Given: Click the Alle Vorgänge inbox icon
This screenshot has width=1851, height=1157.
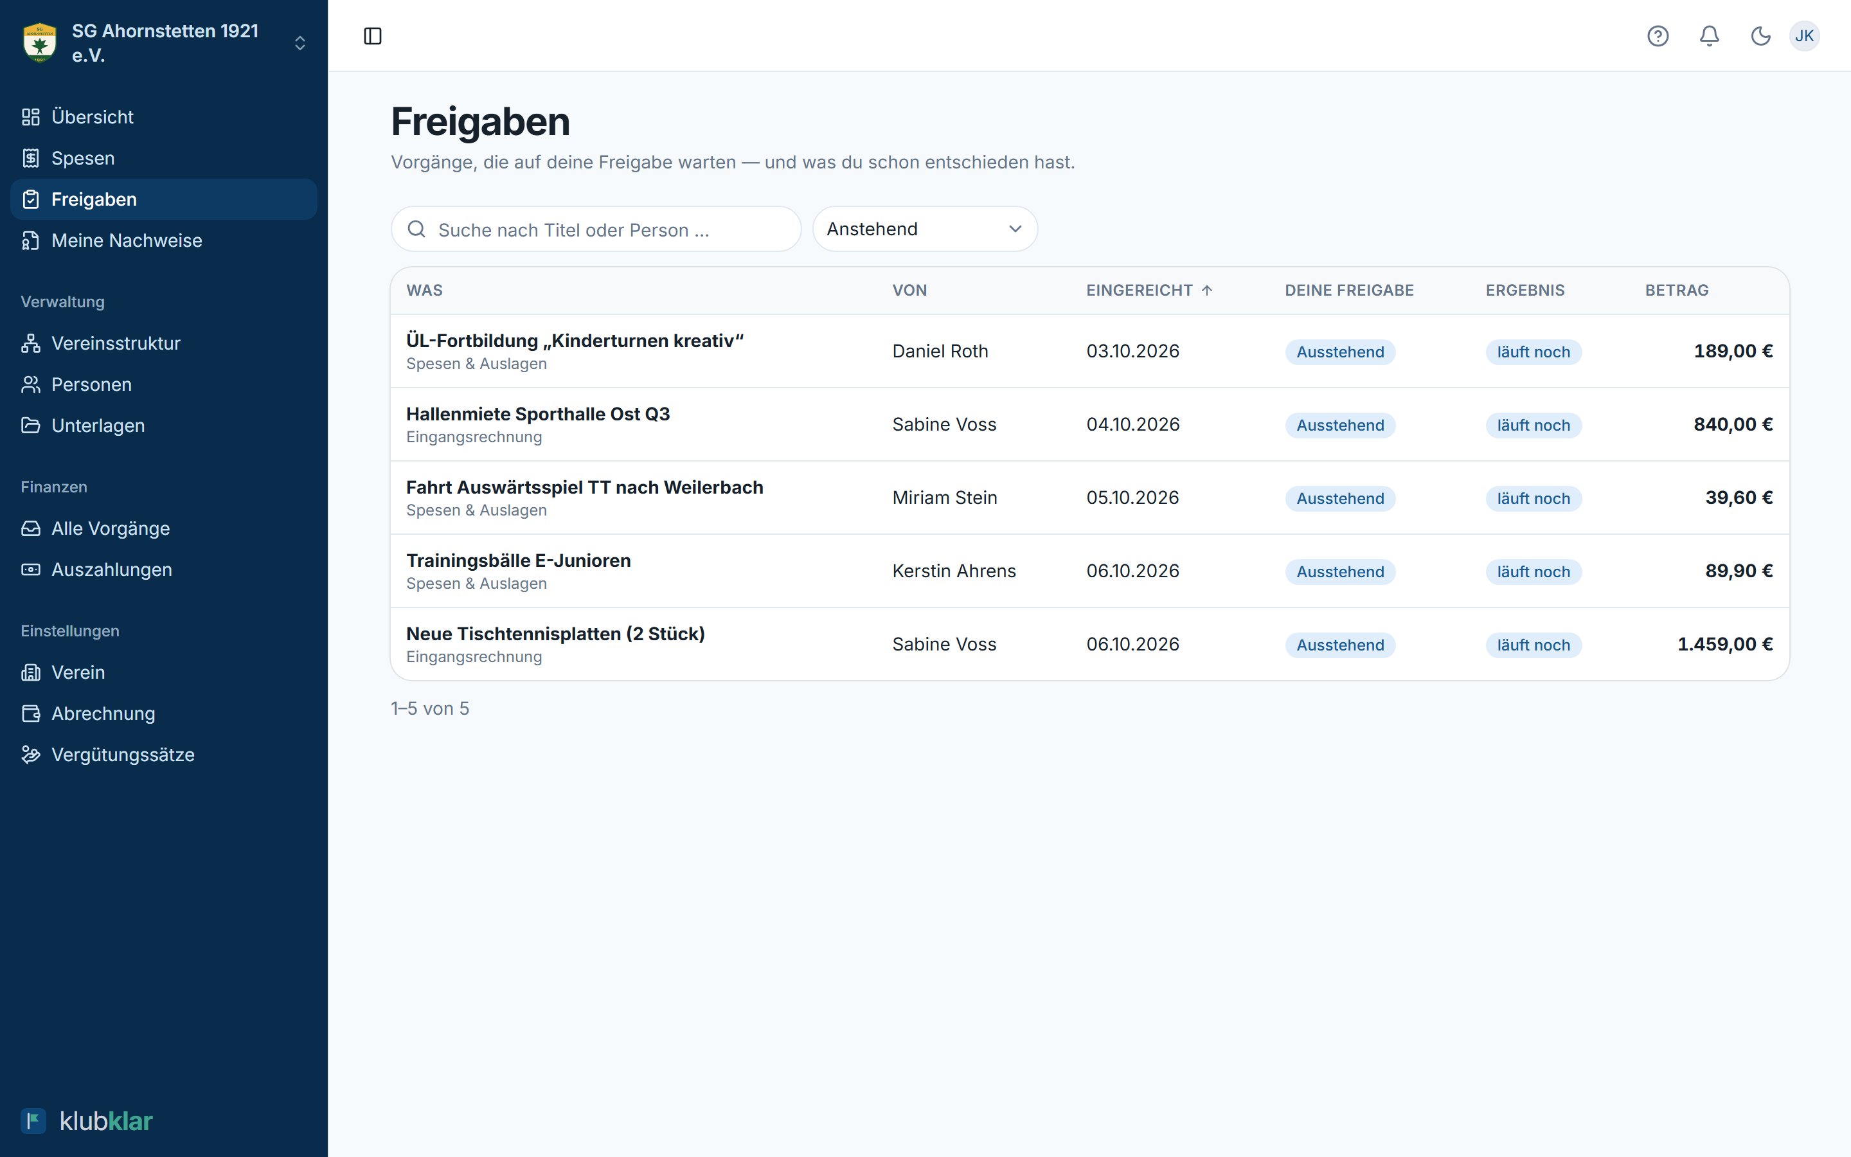Looking at the screenshot, I should (31, 529).
